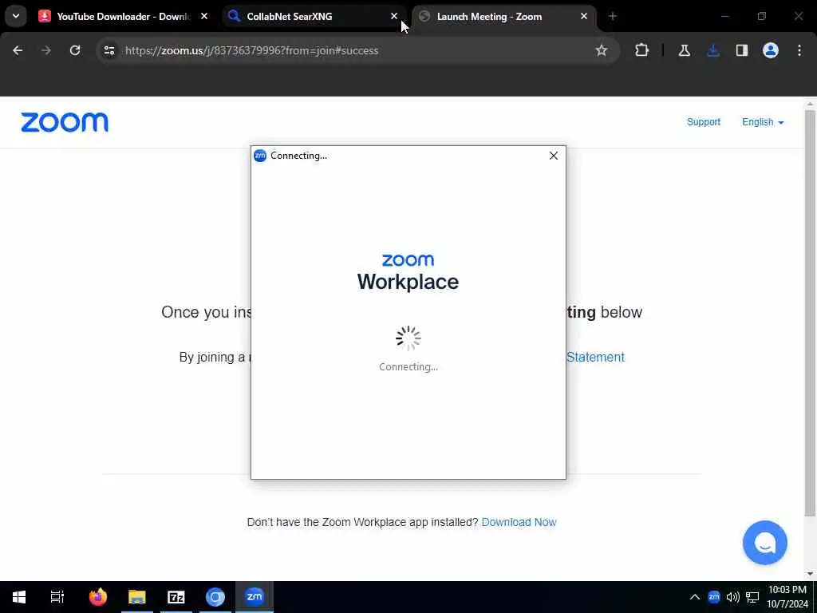817x613 pixels.
Task: Switch to CollabNet SearXNG tab
Action: pos(314,17)
